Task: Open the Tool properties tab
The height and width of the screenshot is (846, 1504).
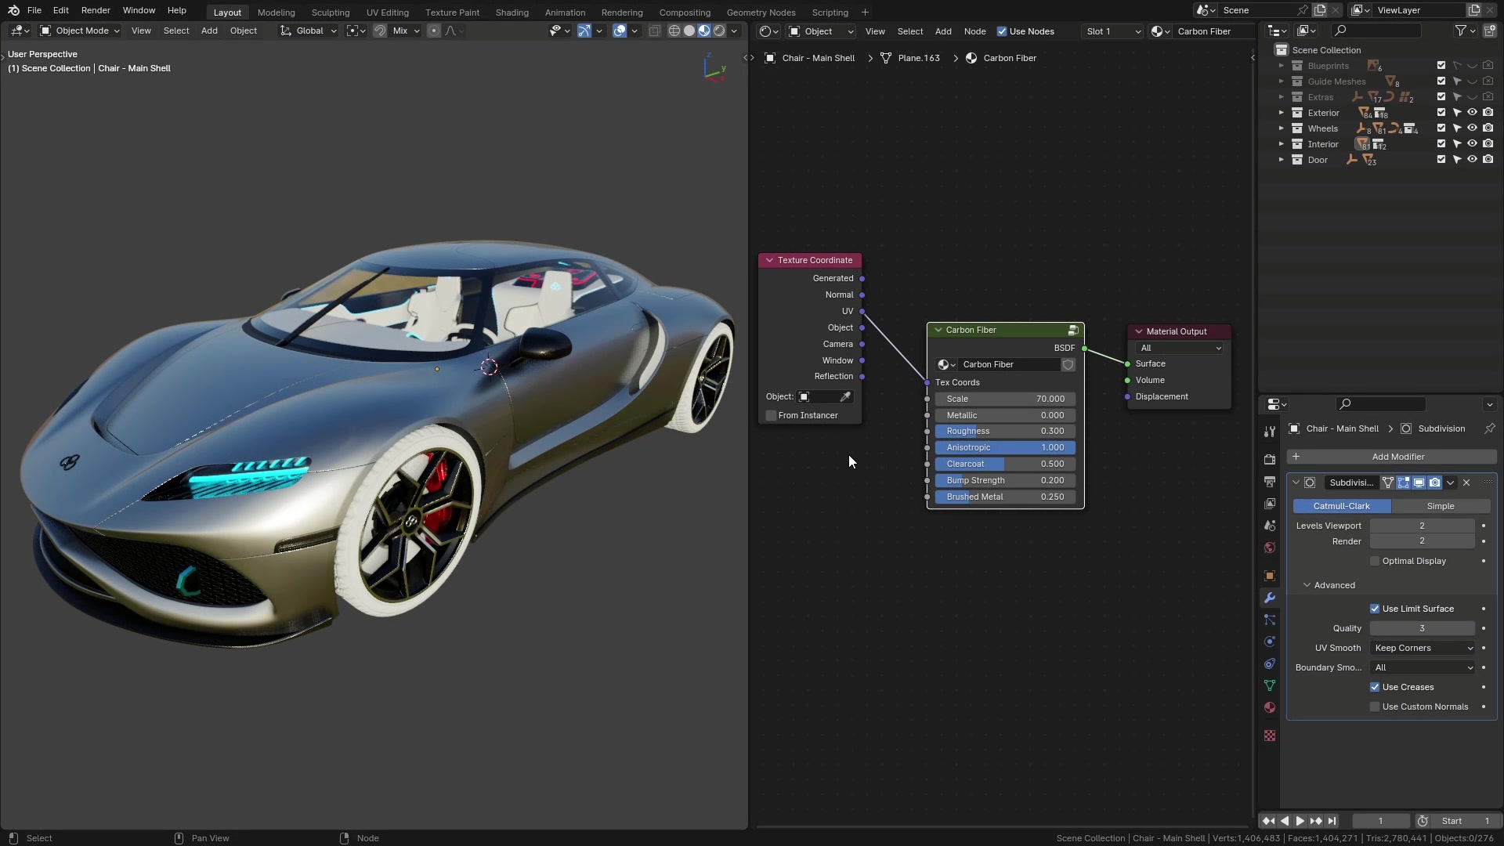Action: 1270,432
